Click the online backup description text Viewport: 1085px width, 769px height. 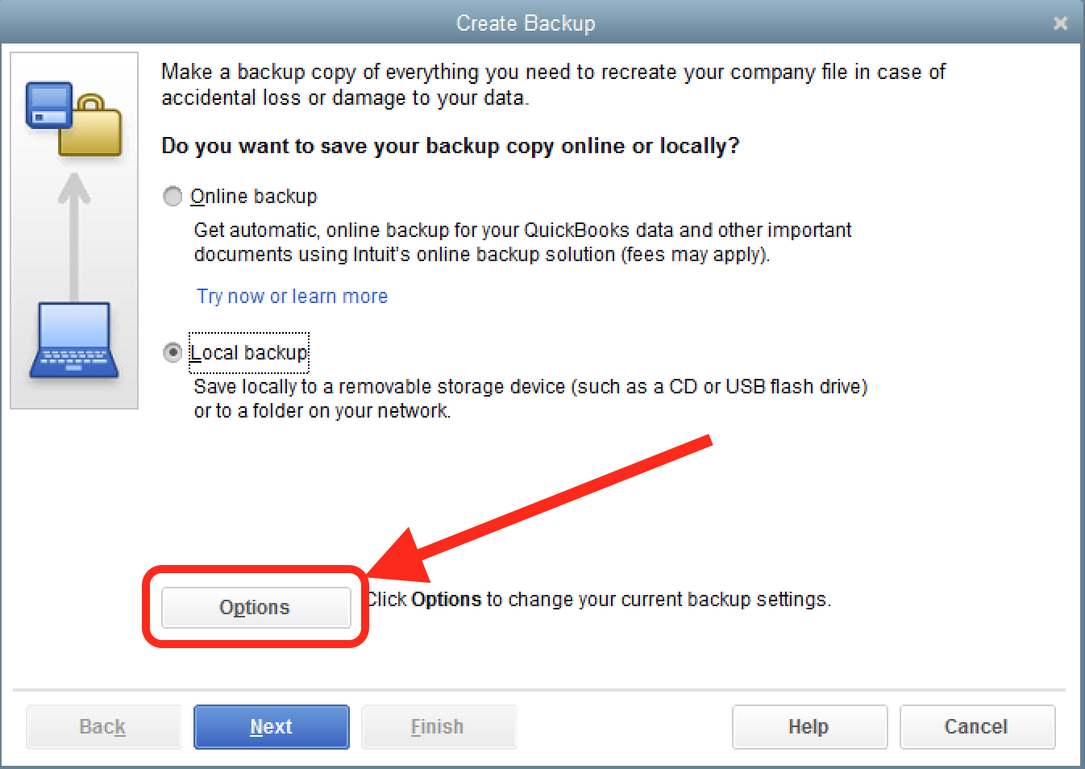point(522,242)
